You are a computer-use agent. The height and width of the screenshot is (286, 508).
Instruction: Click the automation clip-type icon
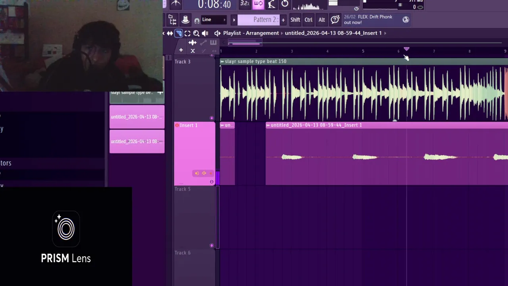[x=203, y=43]
